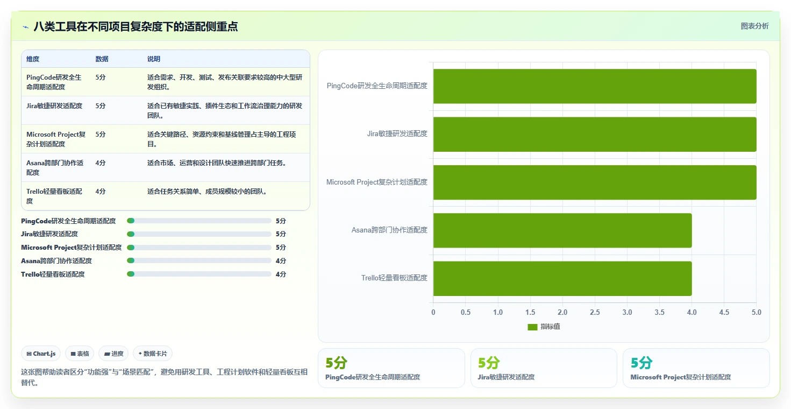Screen dimensions: 791x409
Task: Open the Microsoft Project复杂计划适配度 data card
Action: [696, 368]
